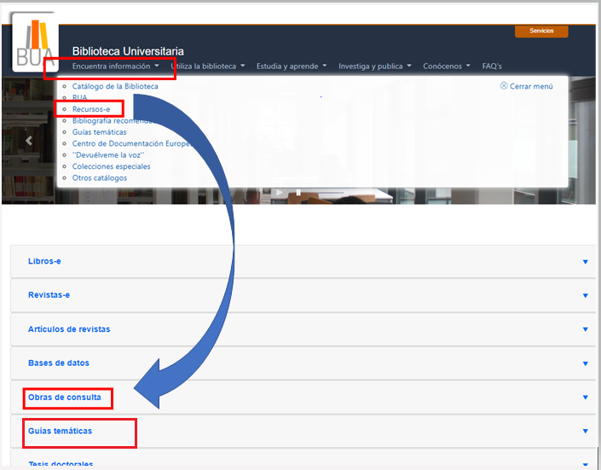Open Conócenos dropdown menu
This screenshot has height=470, width=601.
(447, 67)
